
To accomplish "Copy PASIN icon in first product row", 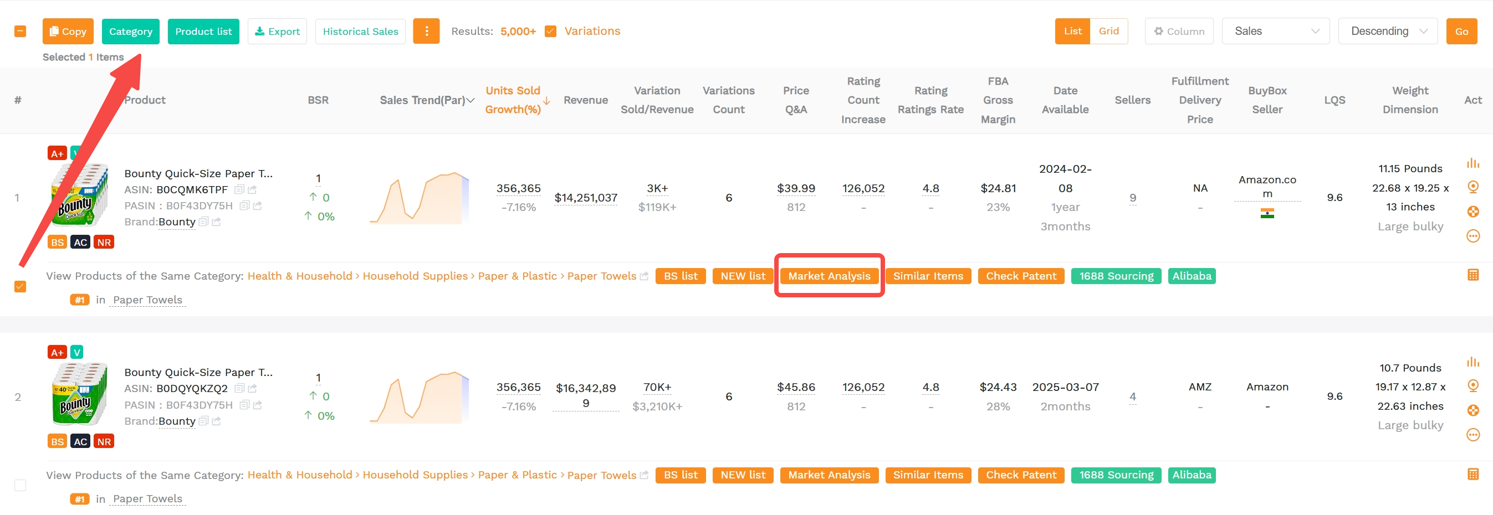I will tap(244, 205).
